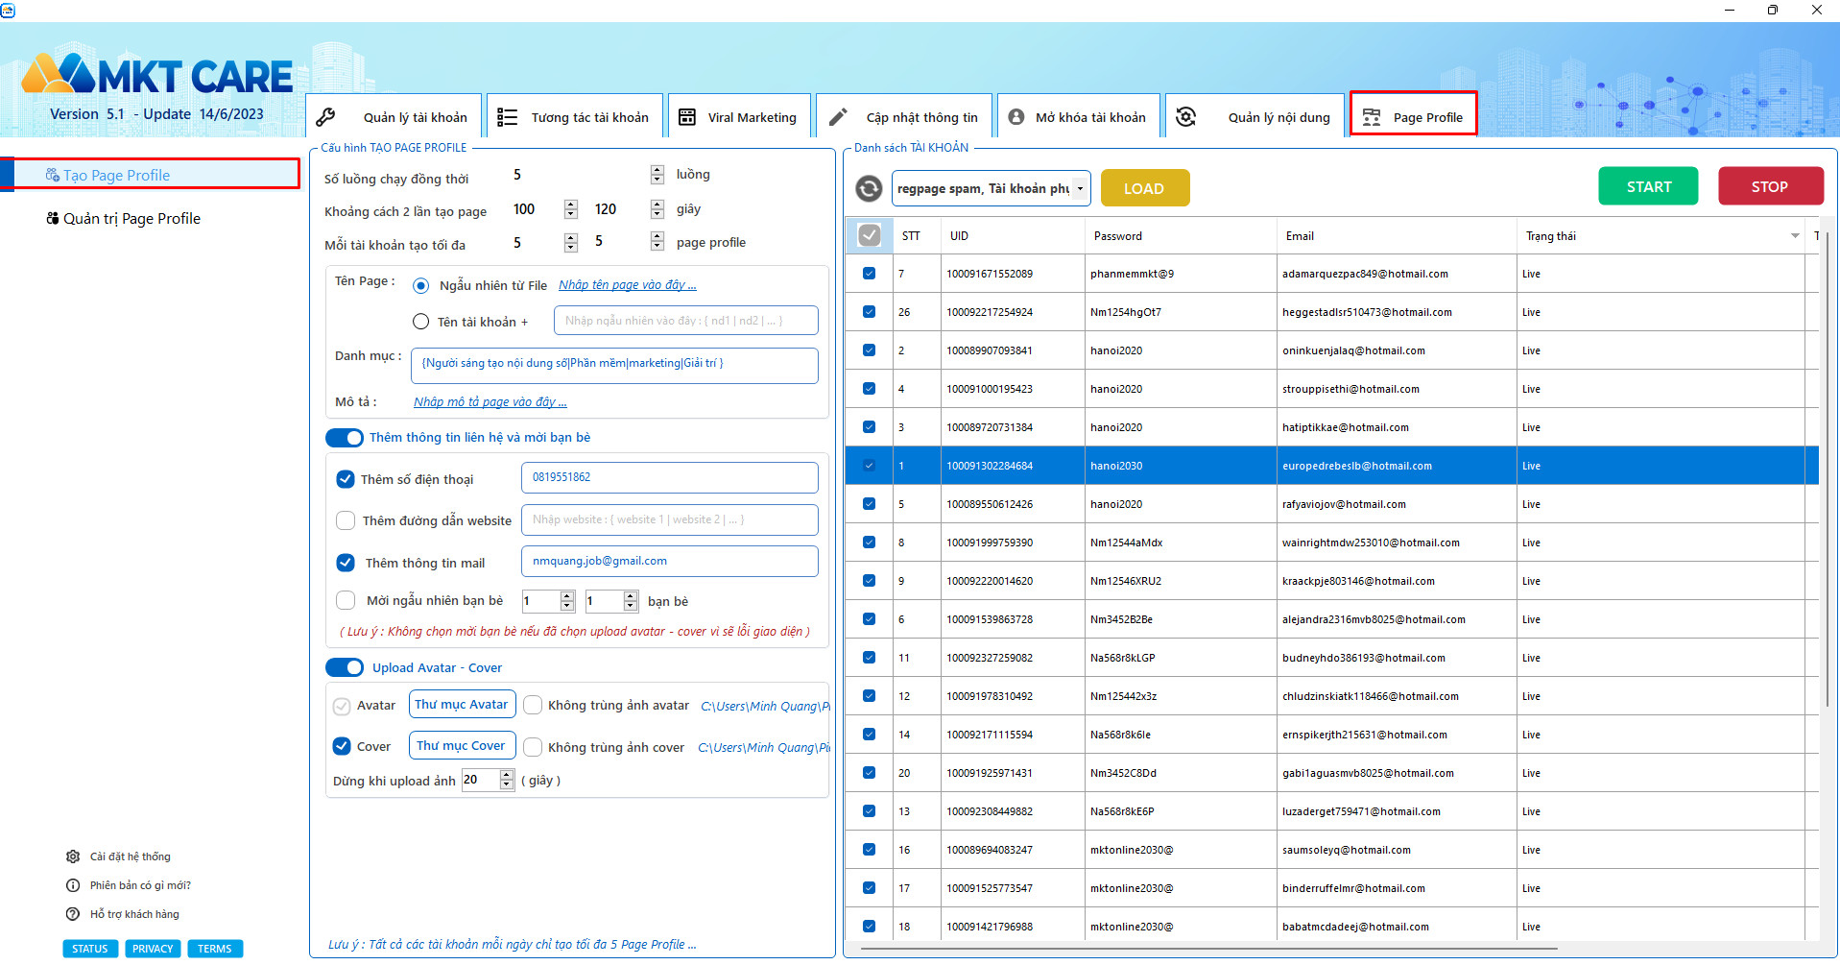
Task: Uncheck the row with email adamarquezpac849@hotmail.com
Action: tap(869, 274)
